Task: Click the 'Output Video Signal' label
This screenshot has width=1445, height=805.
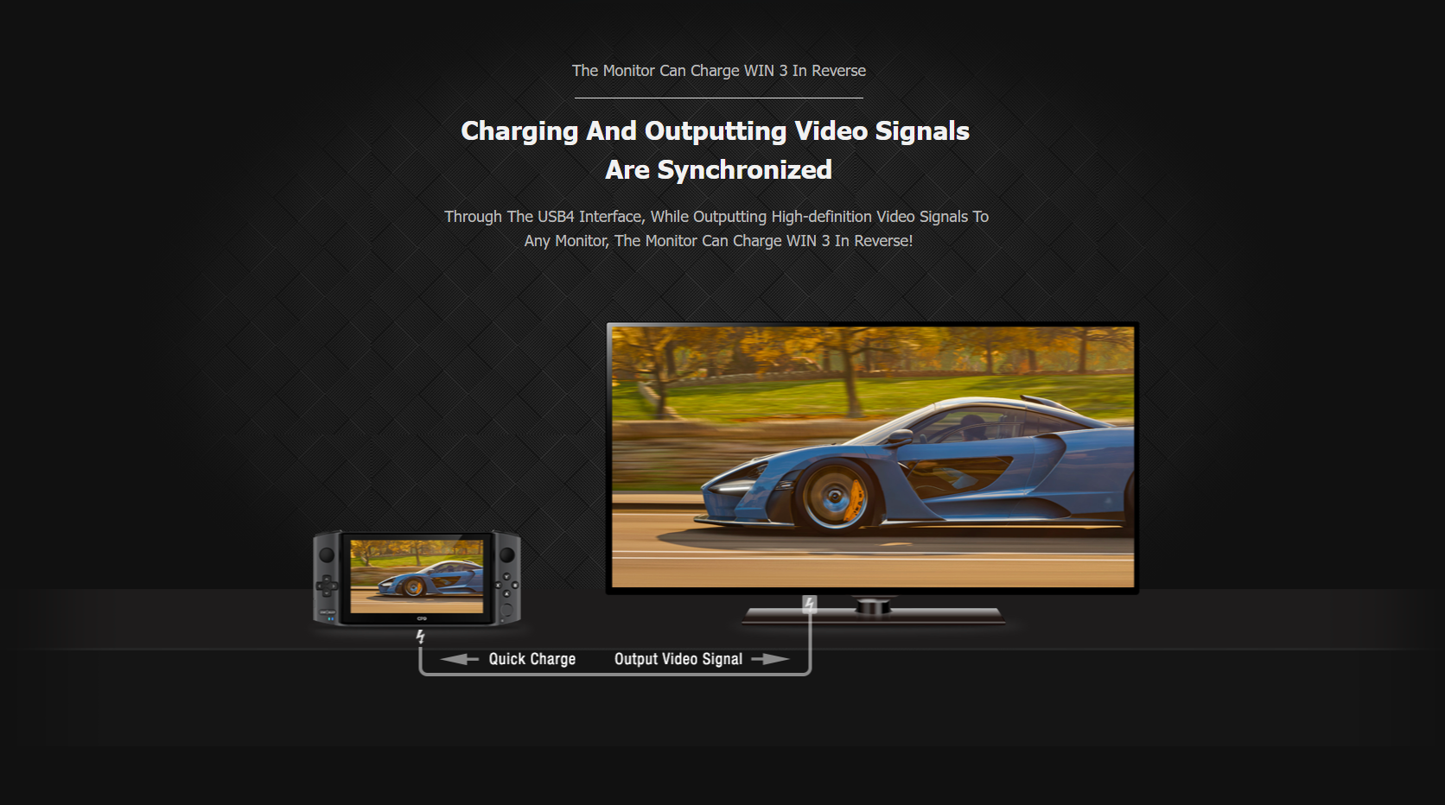Action: coord(678,659)
